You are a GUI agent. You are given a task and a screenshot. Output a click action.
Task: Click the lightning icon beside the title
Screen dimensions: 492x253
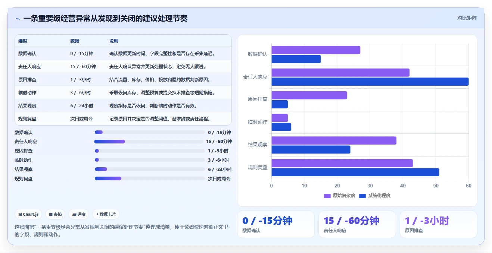pyautogui.click(x=18, y=19)
